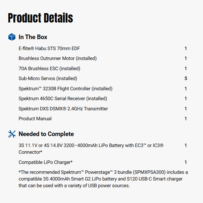Click Spektrum DXS DSMX 2.4GHz Transmitter line
This screenshot has height=203, width=203.
tap(63, 109)
